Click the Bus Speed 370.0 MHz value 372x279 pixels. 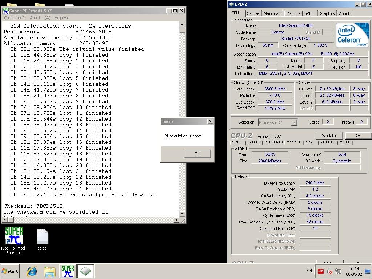coord(275,102)
